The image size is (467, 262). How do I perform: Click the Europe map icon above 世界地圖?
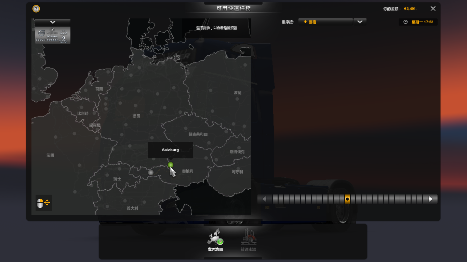coord(215,237)
